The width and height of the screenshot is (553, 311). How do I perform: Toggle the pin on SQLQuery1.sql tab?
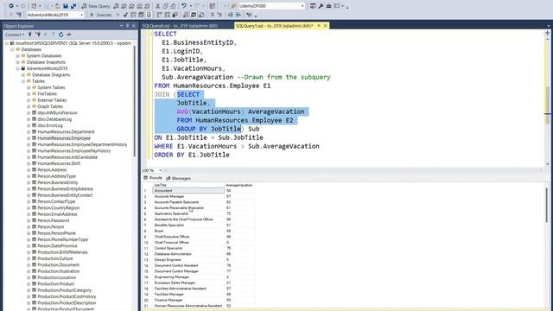319,26
